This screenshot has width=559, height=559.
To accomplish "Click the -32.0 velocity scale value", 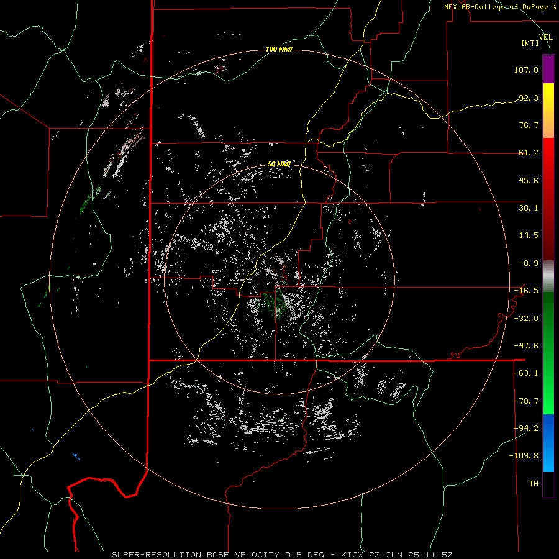I will click(x=526, y=319).
